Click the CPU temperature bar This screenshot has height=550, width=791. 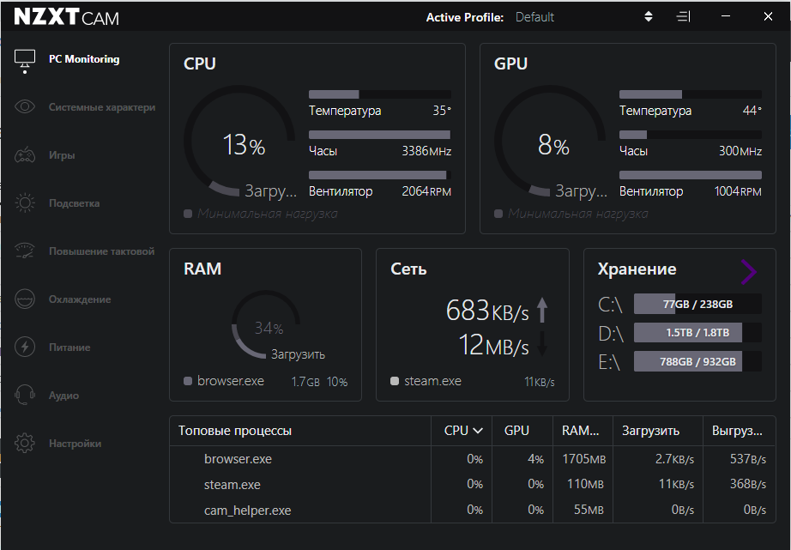pos(380,94)
